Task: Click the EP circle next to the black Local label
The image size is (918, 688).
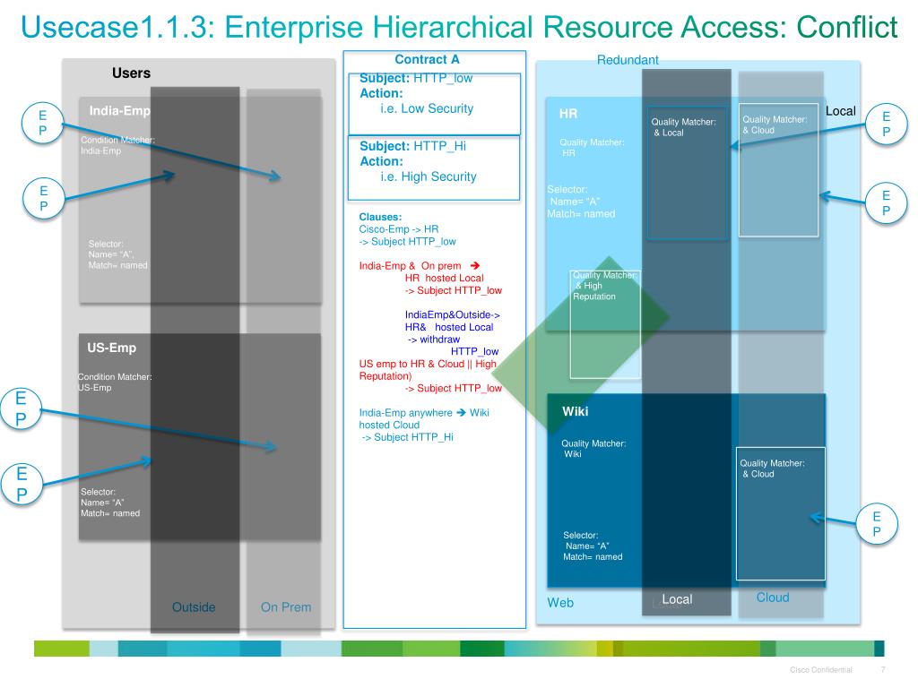Action: [886, 124]
